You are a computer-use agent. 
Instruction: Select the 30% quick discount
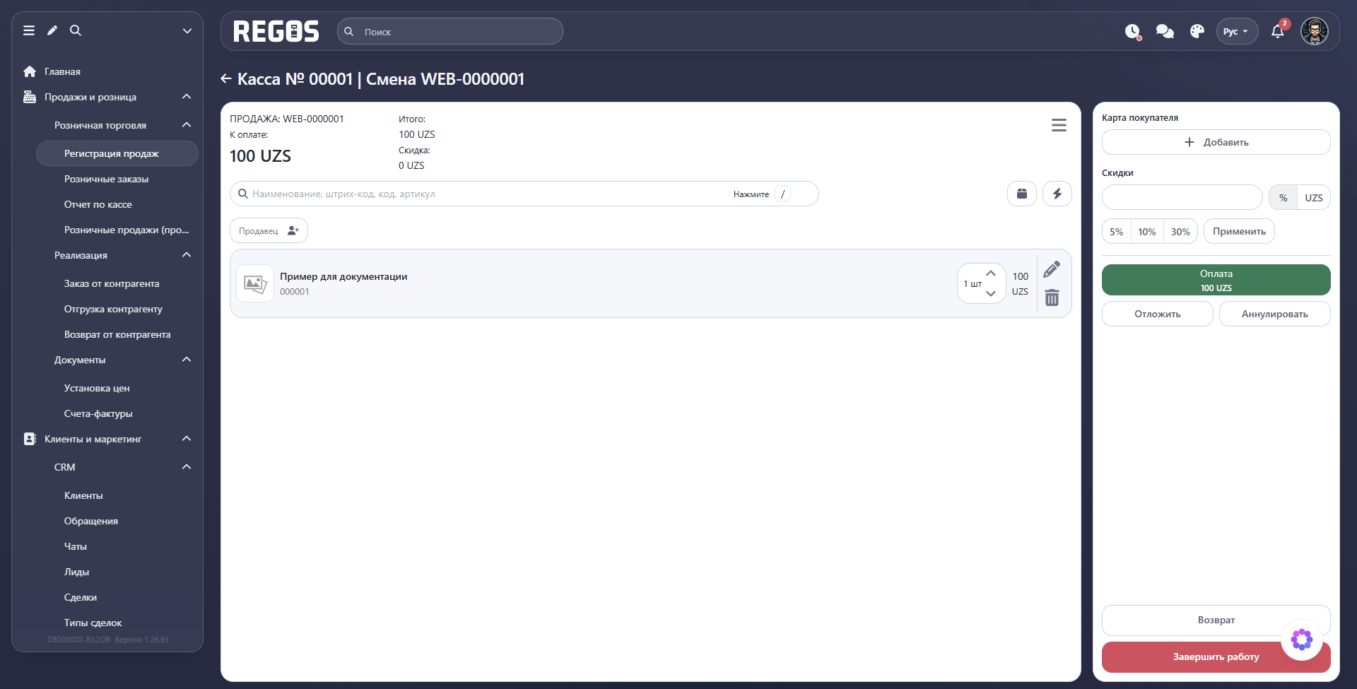1180,232
